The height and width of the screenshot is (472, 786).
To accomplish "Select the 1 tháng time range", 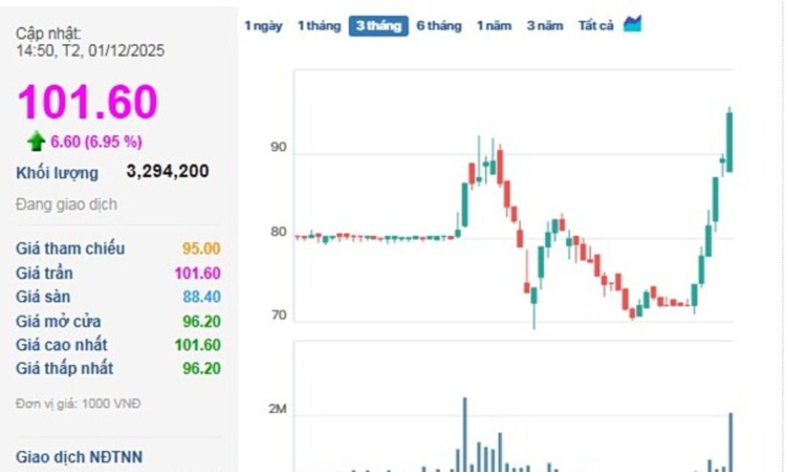I will 319,26.
